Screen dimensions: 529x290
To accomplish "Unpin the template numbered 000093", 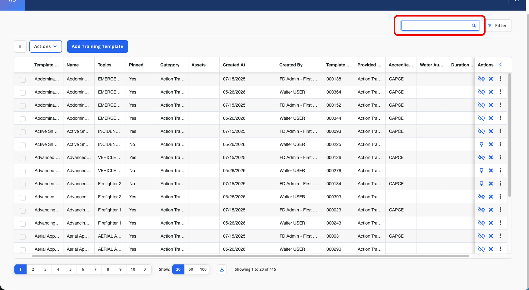I will (x=482, y=131).
